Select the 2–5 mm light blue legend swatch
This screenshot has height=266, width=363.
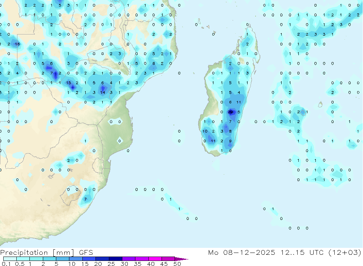pos(49,259)
